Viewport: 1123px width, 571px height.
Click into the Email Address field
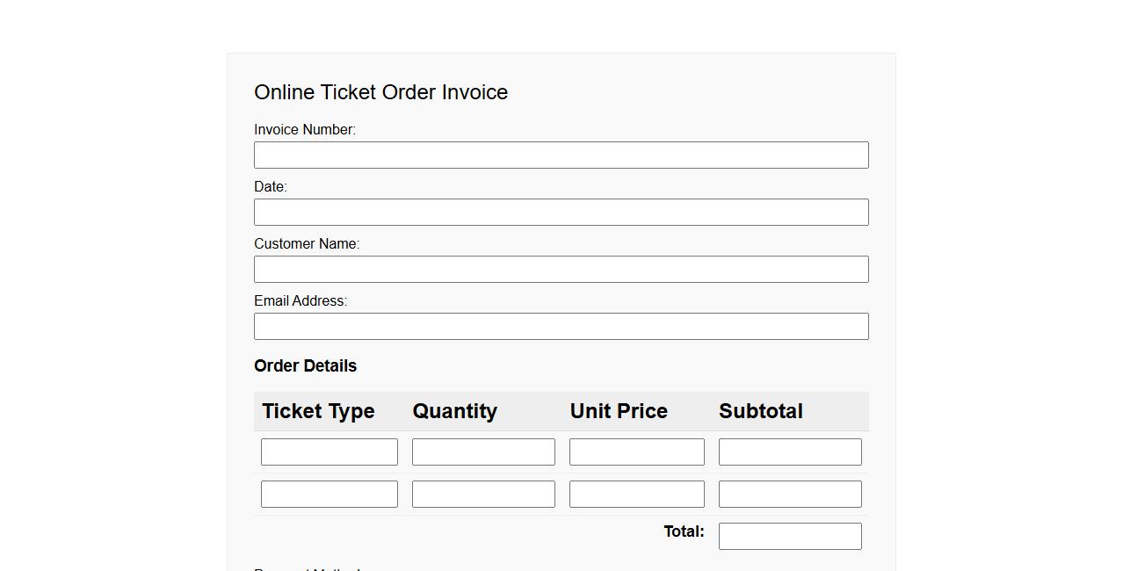561,327
